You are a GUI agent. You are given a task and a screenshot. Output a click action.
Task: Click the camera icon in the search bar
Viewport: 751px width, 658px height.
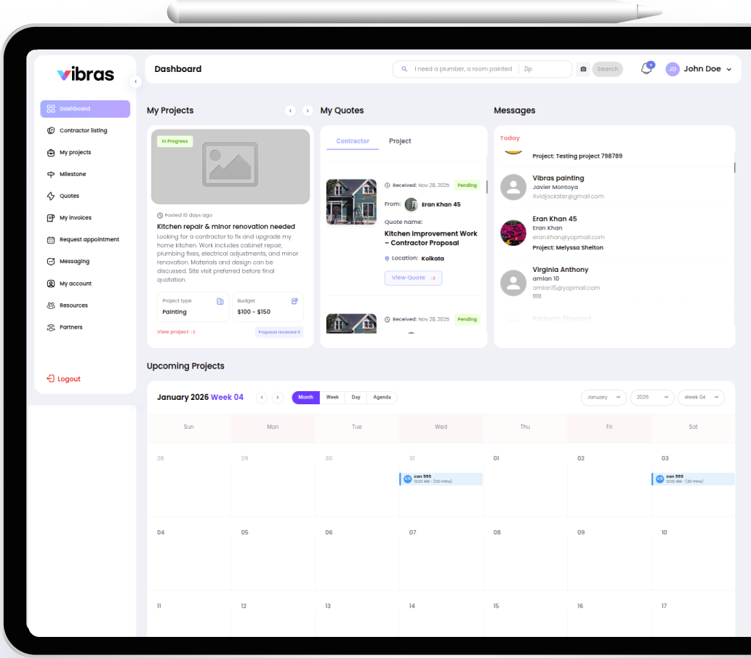(x=583, y=68)
